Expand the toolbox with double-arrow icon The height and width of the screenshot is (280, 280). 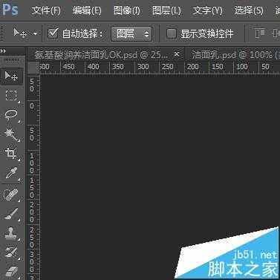(3, 51)
